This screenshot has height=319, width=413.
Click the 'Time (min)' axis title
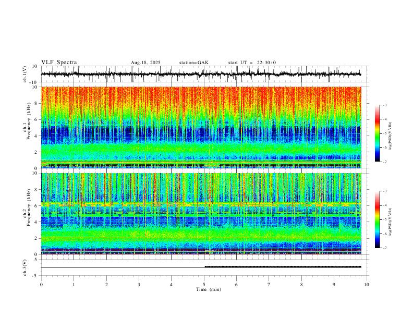coord(209,289)
